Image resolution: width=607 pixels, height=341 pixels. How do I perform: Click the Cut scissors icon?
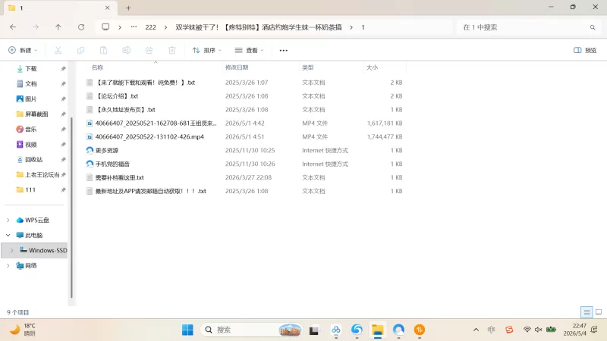point(58,50)
